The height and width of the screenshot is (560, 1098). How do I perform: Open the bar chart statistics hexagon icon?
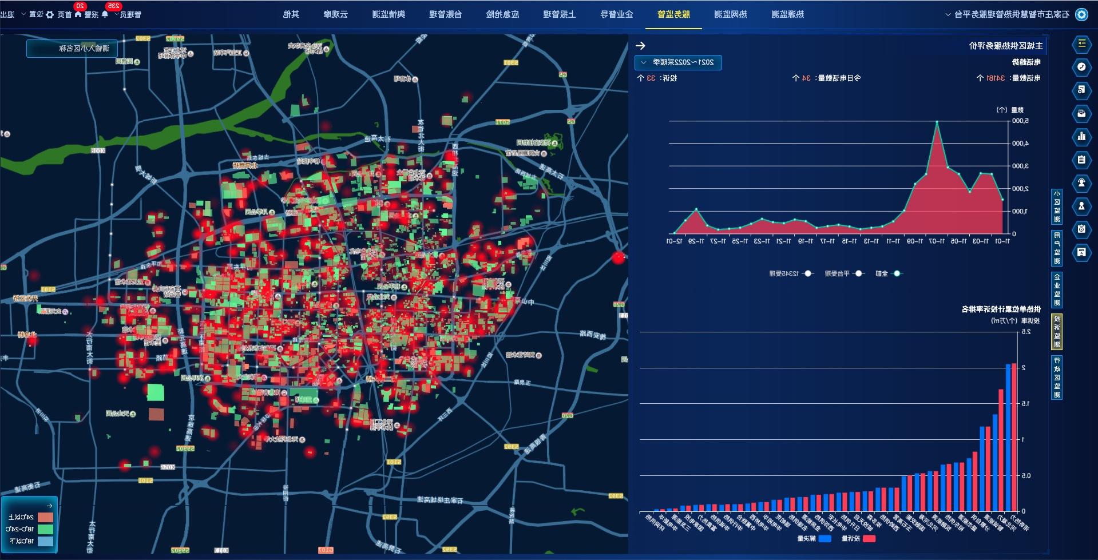(x=1081, y=136)
